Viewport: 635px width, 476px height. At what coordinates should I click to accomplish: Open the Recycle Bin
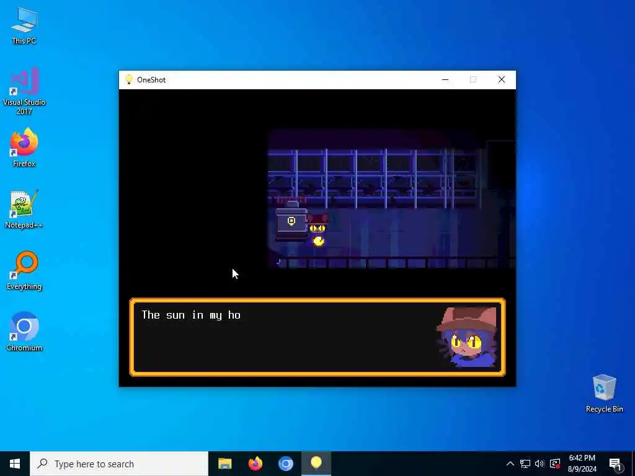coord(604,394)
